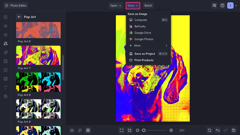Image resolution: width=240 pixels, height=135 pixels.
Task: Zoom out with the minus icon
Action: [x=138, y=130]
